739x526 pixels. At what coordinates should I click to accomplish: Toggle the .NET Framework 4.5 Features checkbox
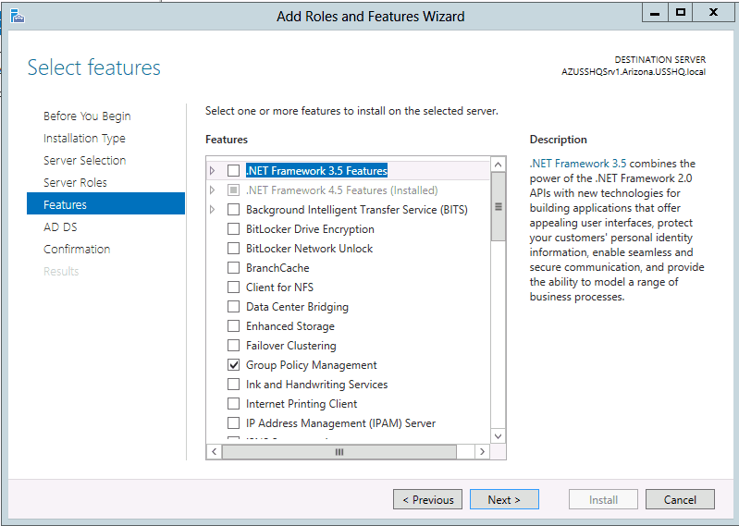[233, 190]
